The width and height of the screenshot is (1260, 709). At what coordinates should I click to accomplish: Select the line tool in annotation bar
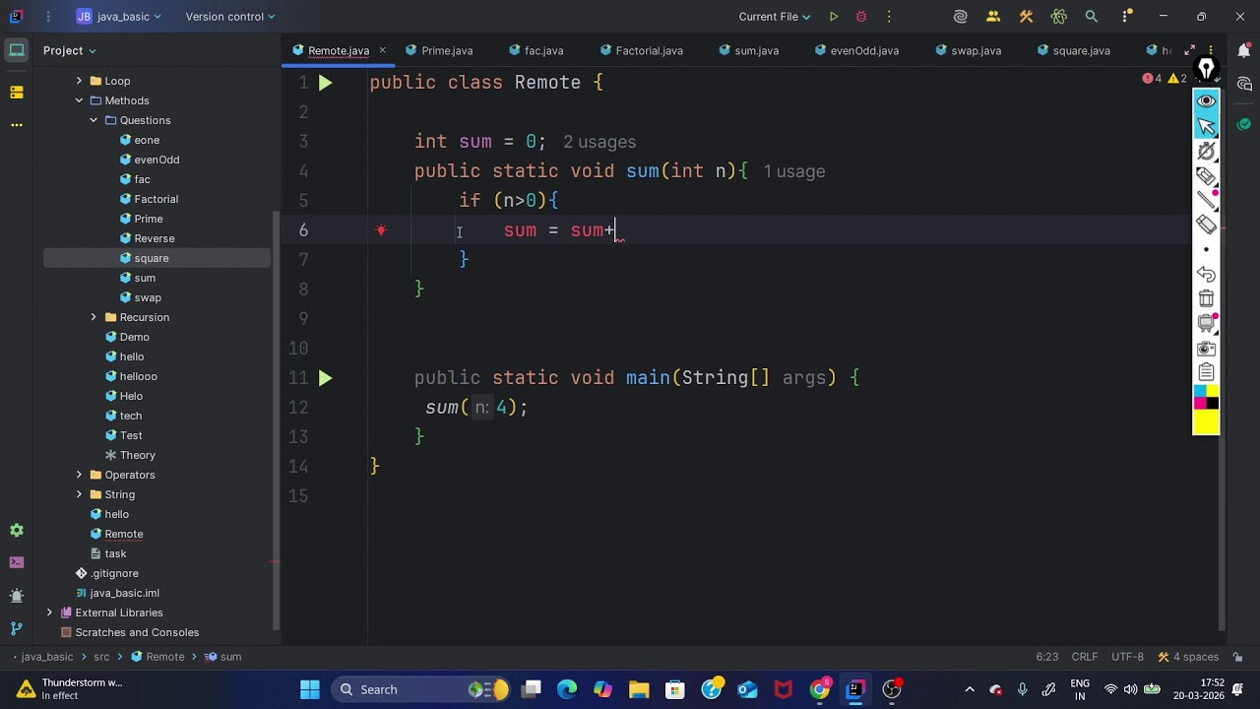pos(1206,200)
